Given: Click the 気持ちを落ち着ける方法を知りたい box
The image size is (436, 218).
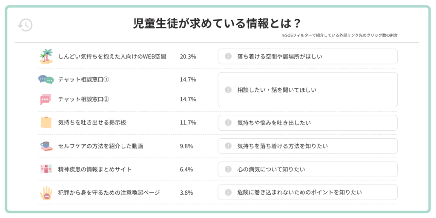Looking at the screenshot, I should pyautogui.click(x=307, y=146).
